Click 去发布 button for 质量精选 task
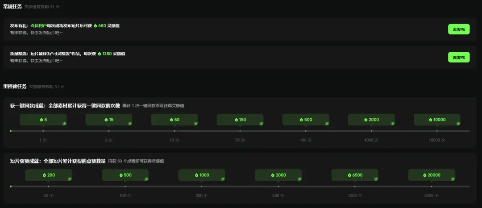Viewport: 482px width, 208px height. (458, 57)
